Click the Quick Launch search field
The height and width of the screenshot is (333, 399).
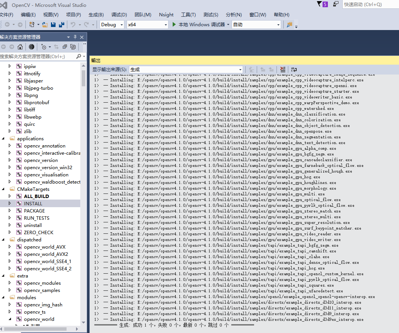(x=370, y=4)
